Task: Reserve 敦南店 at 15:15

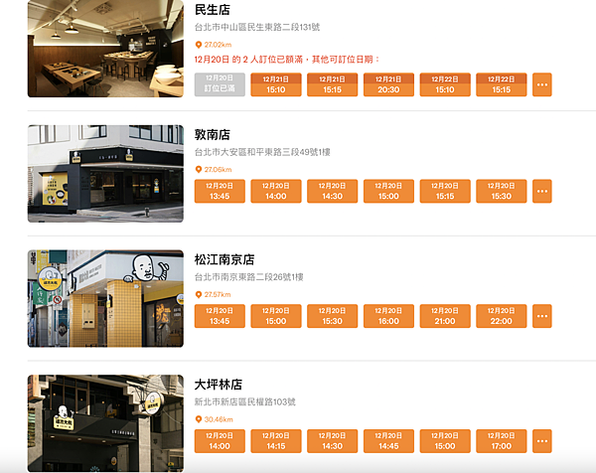Action: tap(445, 191)
